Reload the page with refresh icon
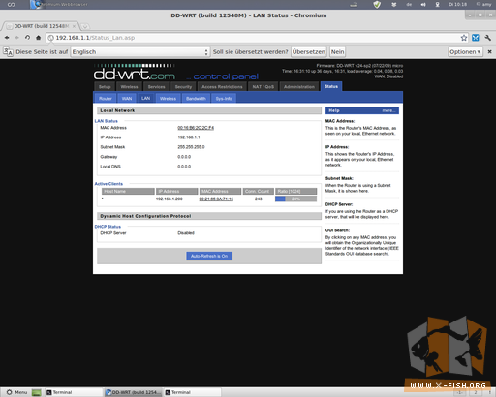496x397 pixels. [x=27, y=38]
